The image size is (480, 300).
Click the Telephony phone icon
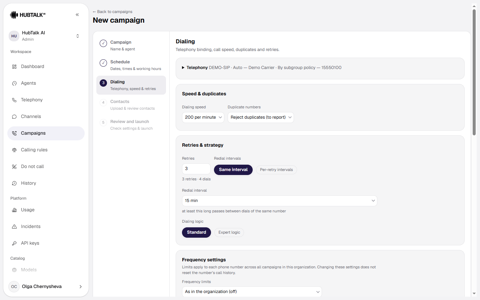point(14,100)
